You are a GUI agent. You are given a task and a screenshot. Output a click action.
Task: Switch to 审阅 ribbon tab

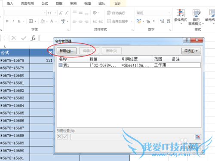click(x=73, y=3)
